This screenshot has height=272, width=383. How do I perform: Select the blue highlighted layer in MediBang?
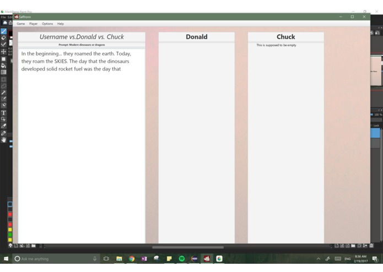(375, 133)
